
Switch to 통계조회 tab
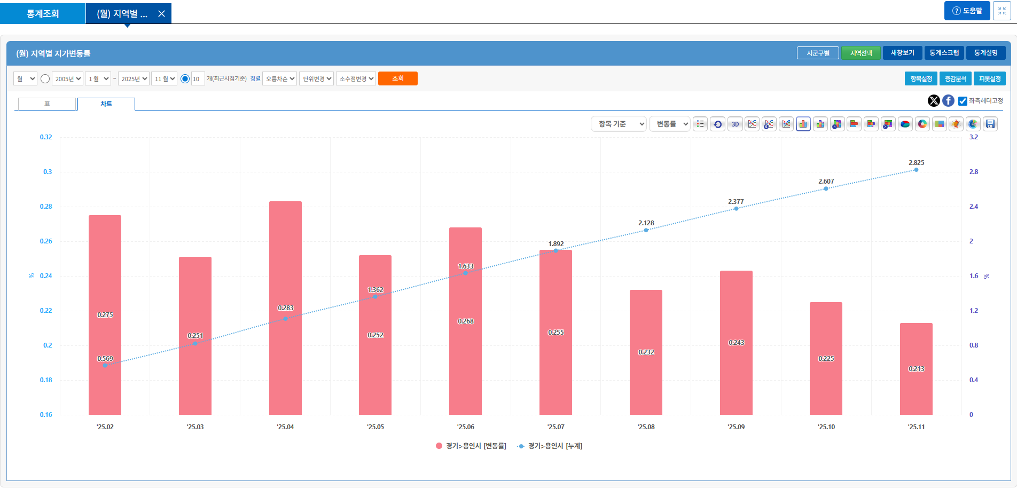click(43, 13)
